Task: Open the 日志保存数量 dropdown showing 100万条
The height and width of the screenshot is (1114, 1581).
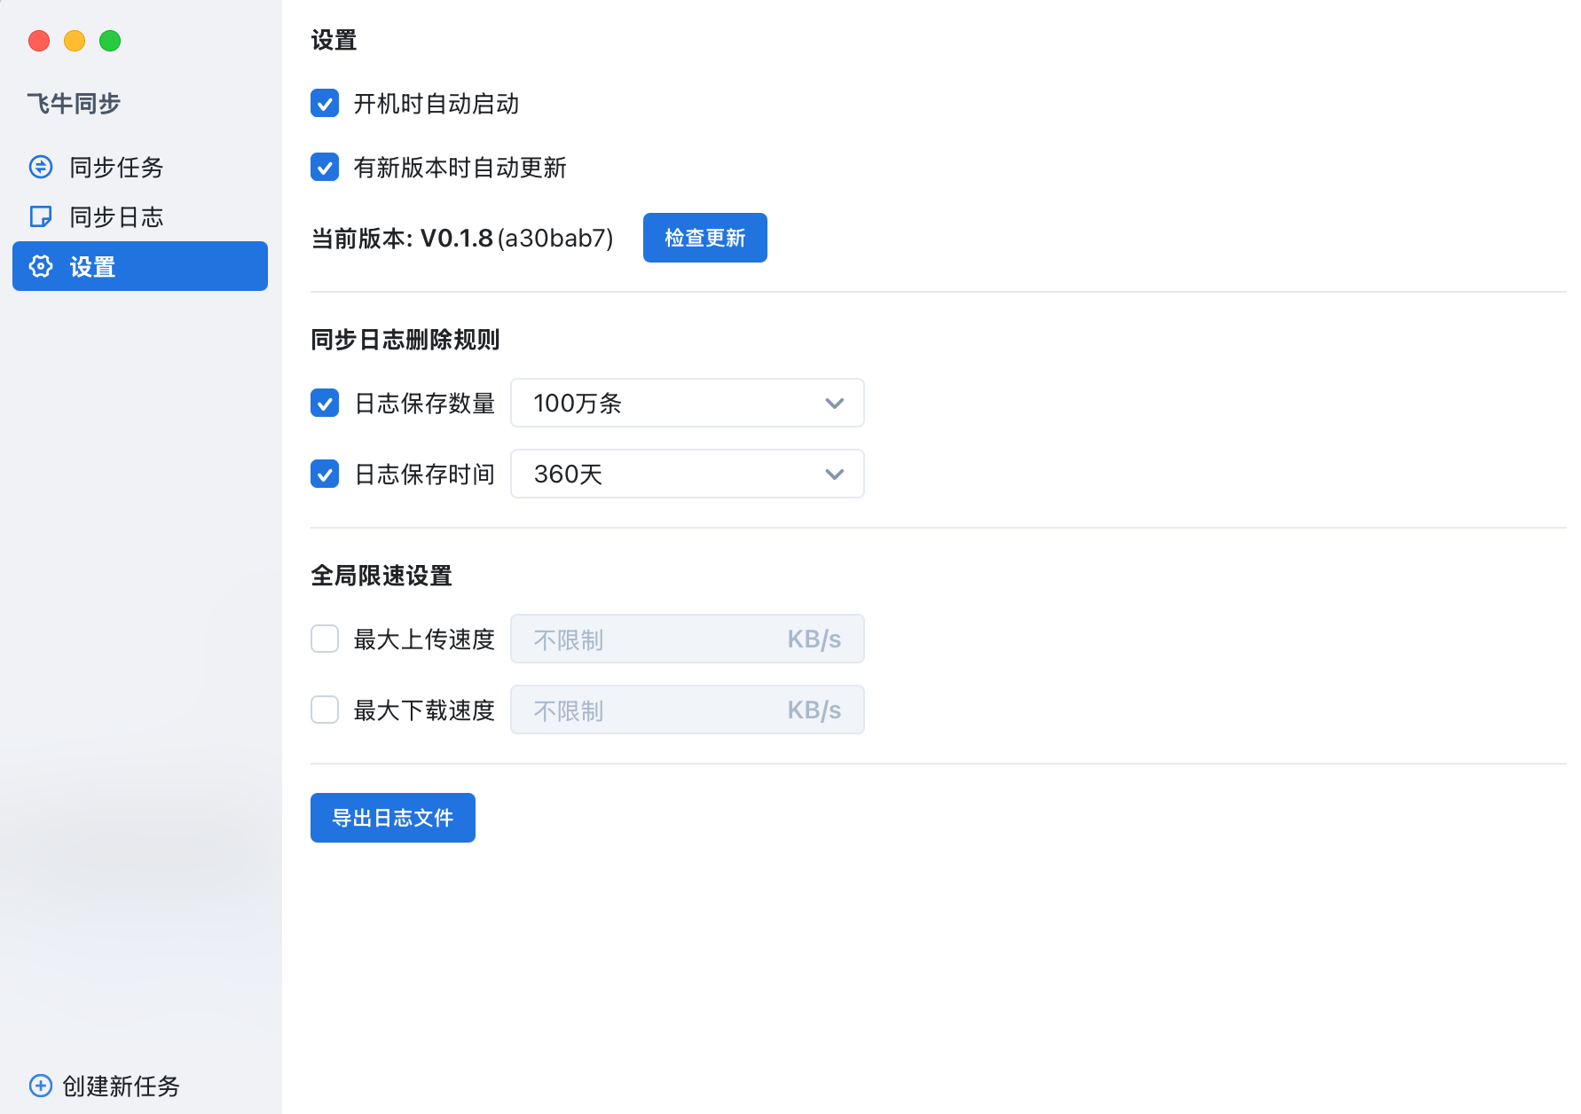Action: (687, 403)
